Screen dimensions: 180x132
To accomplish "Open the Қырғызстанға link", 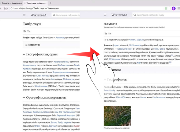I will point(61,62).
